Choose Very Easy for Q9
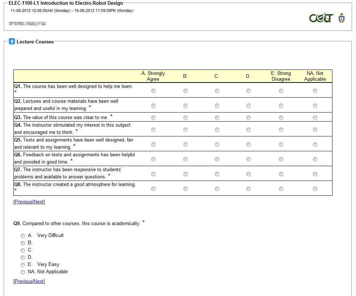This screenshot has height=296, width=356. tap(23, 265)
